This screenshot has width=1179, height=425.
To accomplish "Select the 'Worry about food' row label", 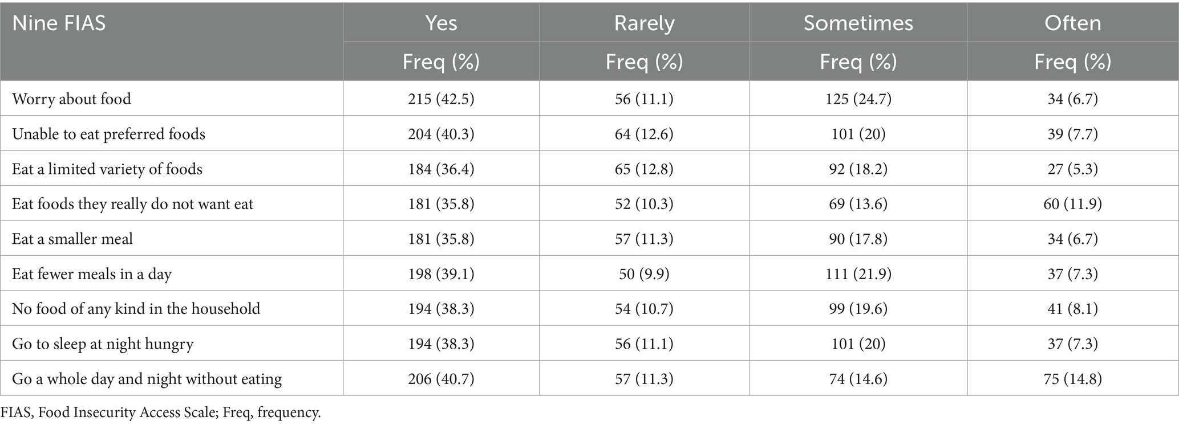I will pos(71,99).
